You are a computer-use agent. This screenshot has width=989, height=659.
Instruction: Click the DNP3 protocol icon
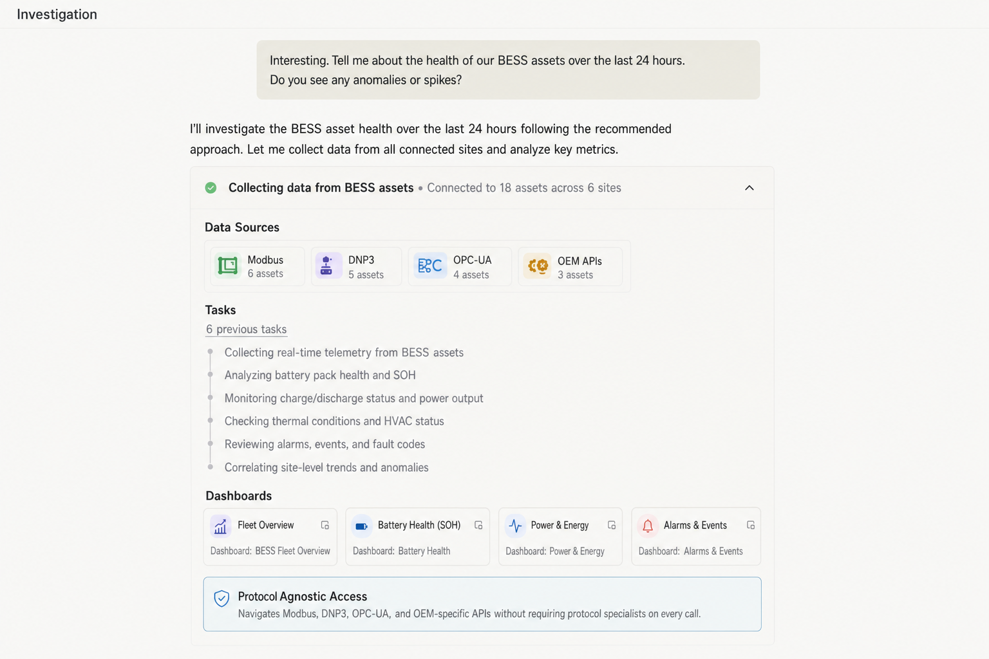[328, 266]
